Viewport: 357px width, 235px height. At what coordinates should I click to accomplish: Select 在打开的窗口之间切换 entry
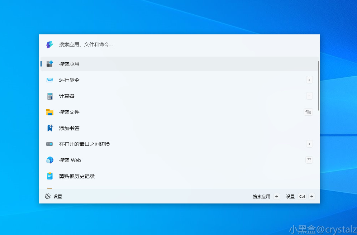pos(85,144)
